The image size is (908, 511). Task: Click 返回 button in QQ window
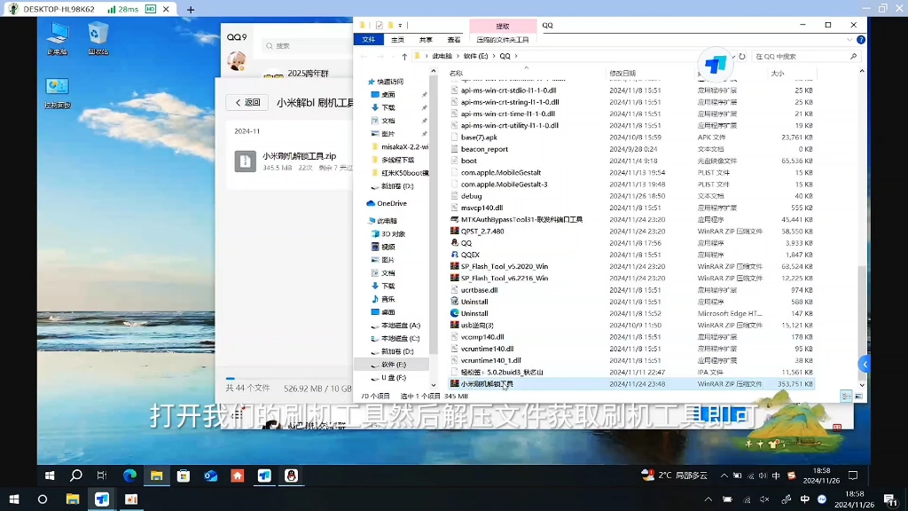coord(247,103)
